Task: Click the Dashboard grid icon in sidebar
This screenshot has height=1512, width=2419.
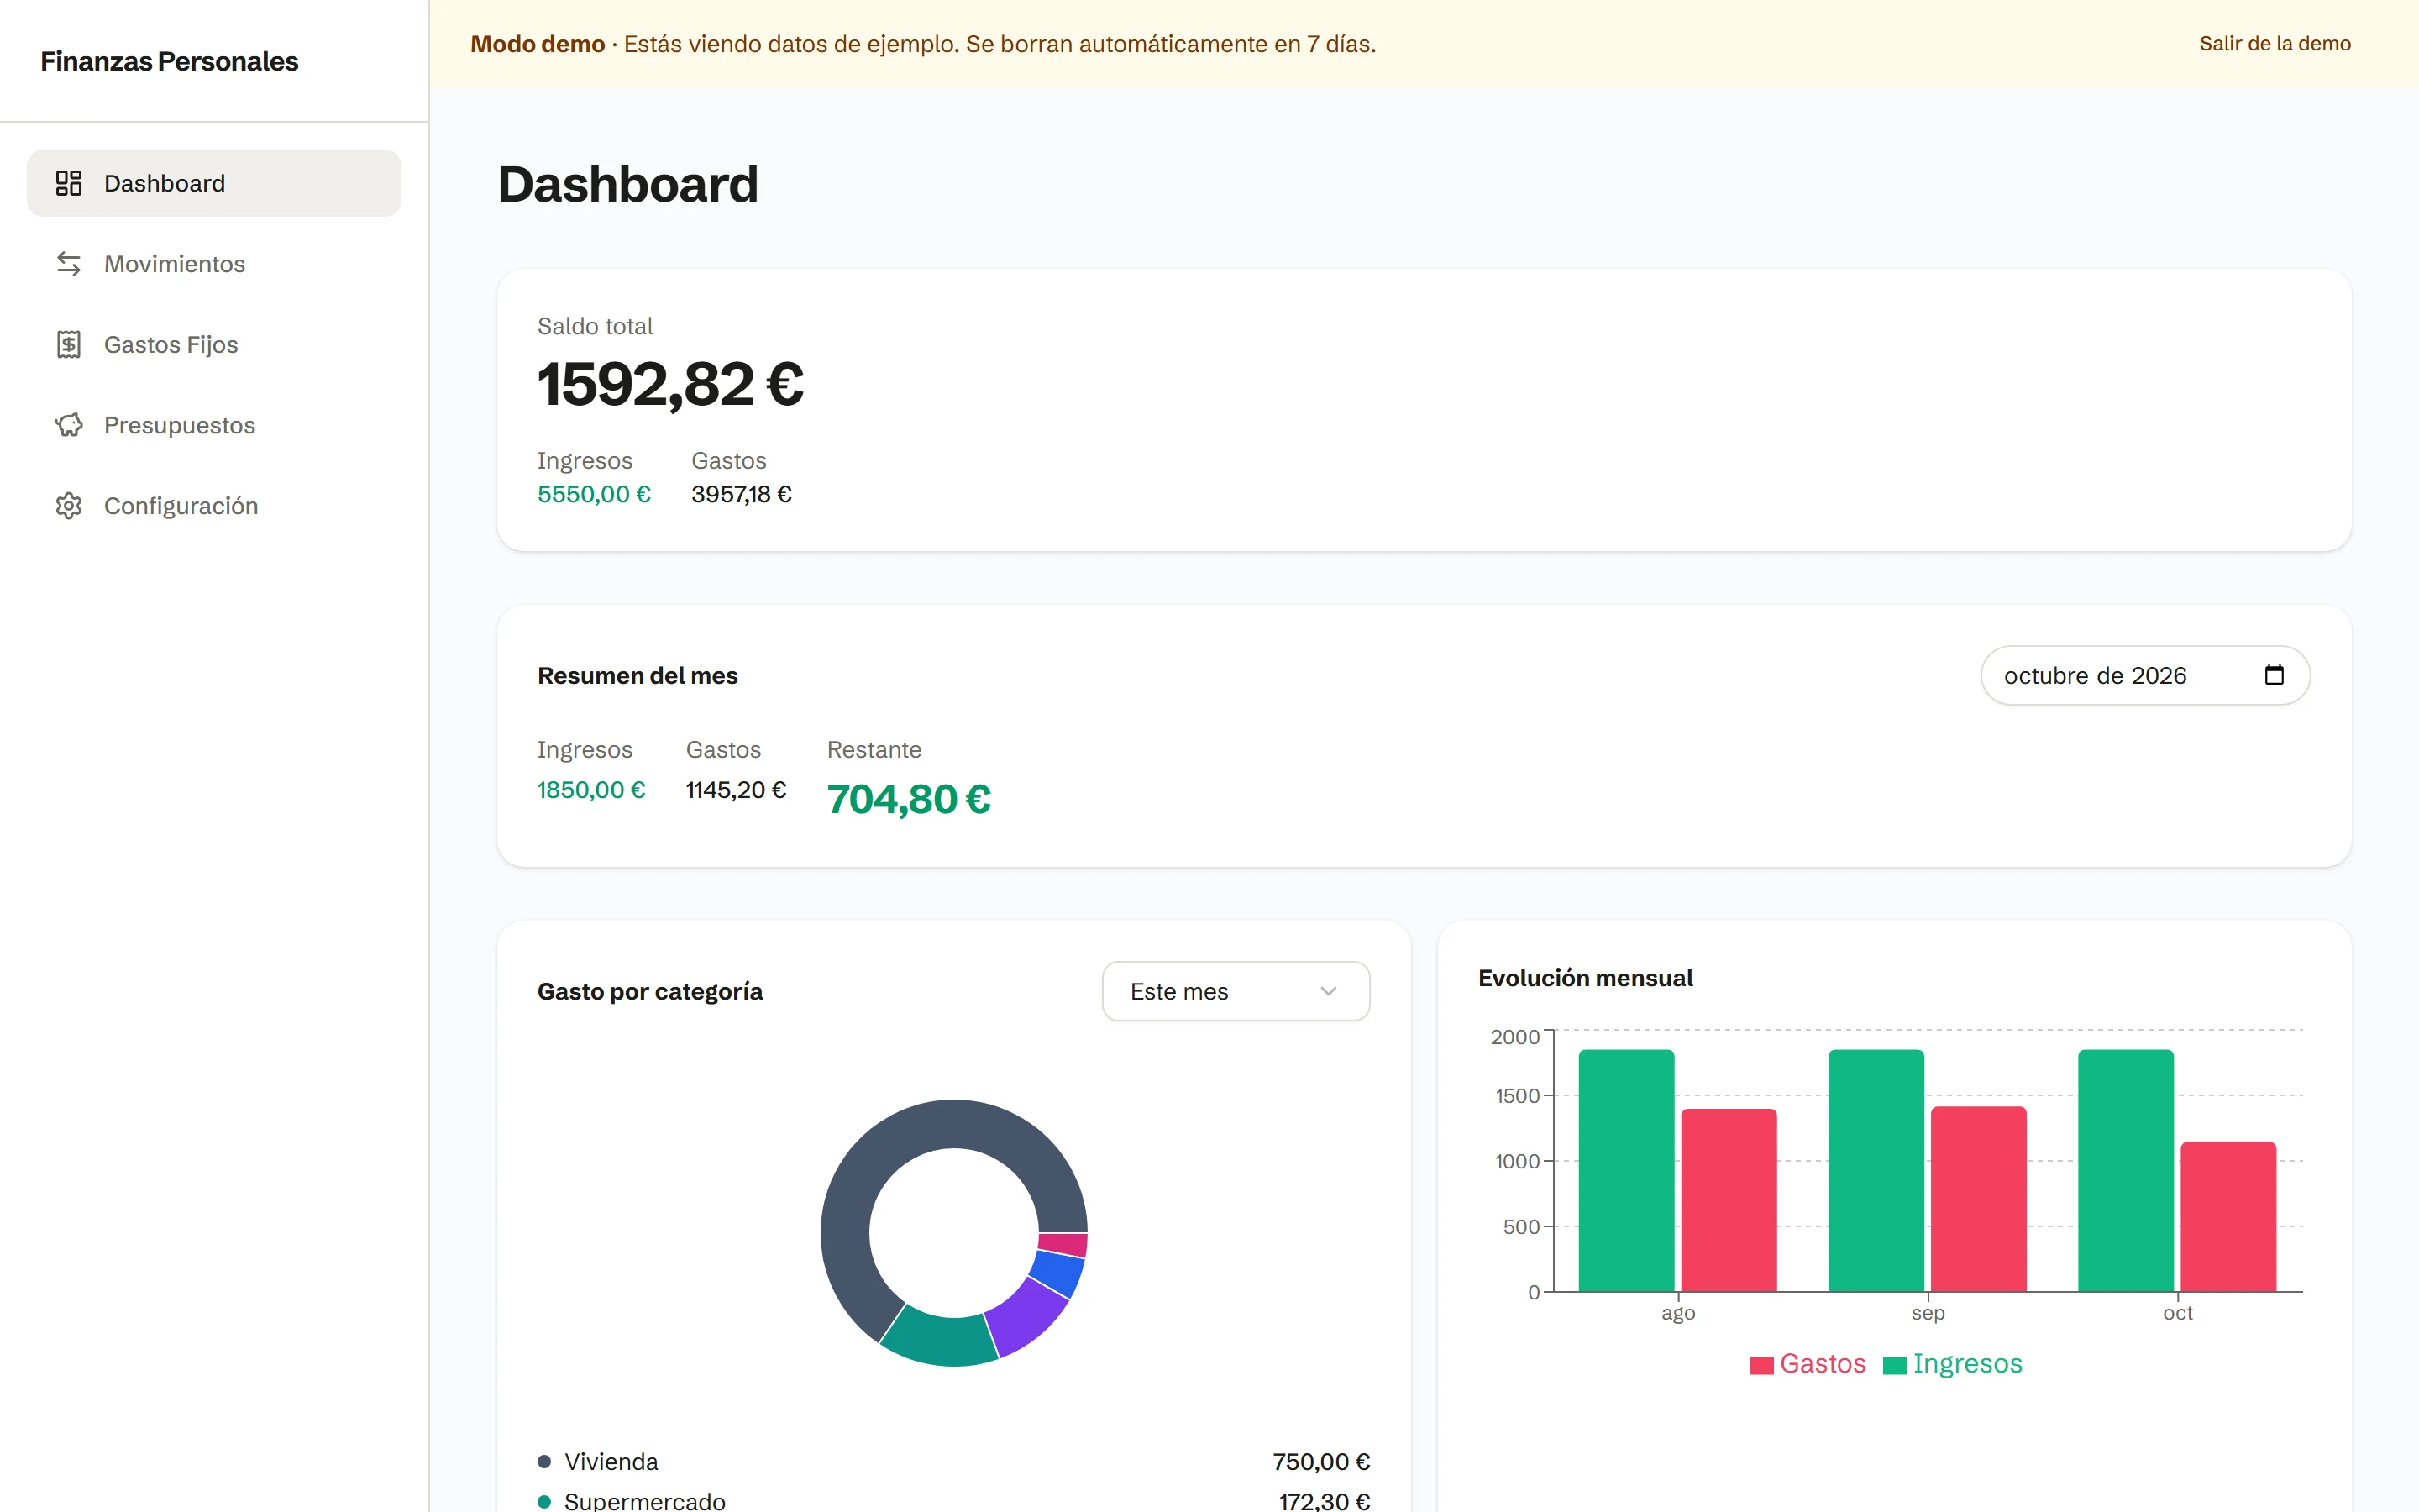Action: tap(68, 183)
